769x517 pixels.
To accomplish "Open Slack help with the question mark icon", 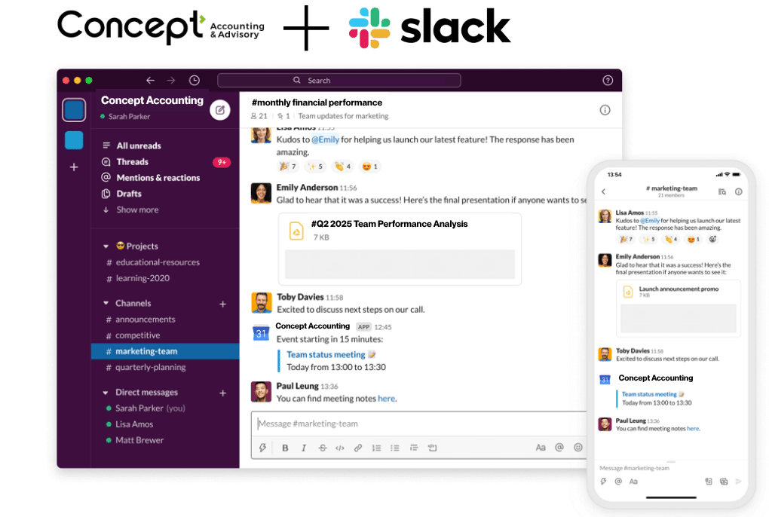I will coord(606,80).
